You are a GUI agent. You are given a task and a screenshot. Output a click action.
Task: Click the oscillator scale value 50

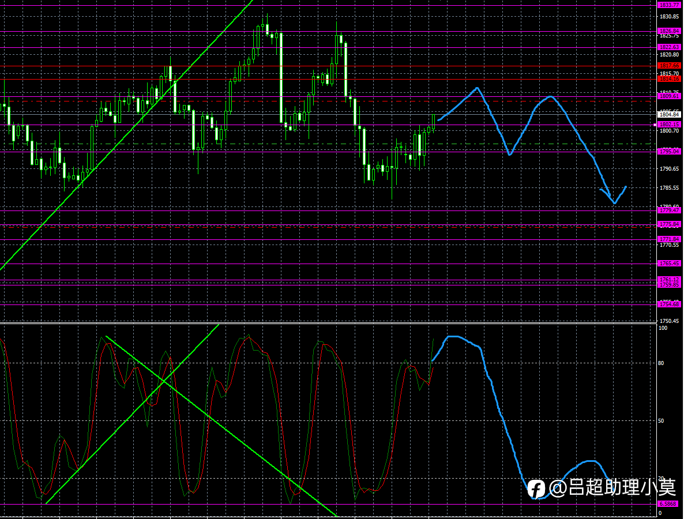[662, 421]
